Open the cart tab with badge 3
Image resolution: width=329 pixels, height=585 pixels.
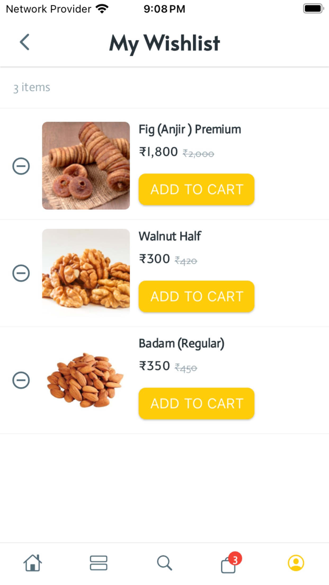(x=230, y=563)
